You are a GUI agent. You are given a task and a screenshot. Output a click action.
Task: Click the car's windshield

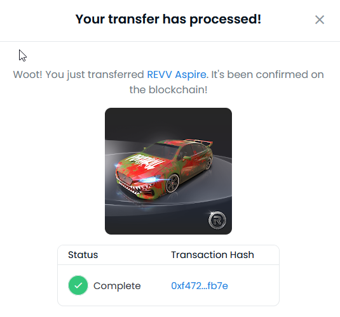pyautogui.click(x=161, y=150)
